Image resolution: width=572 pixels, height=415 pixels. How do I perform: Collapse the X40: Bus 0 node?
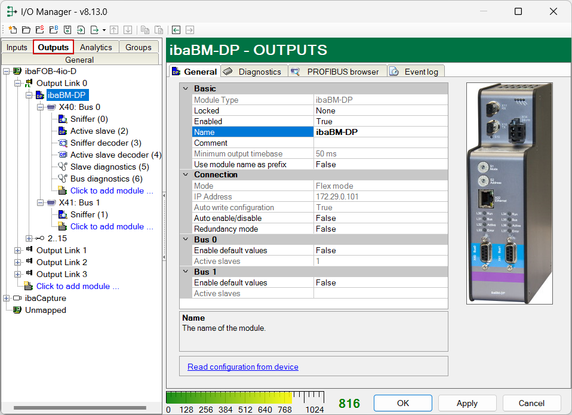coord(40,107)
